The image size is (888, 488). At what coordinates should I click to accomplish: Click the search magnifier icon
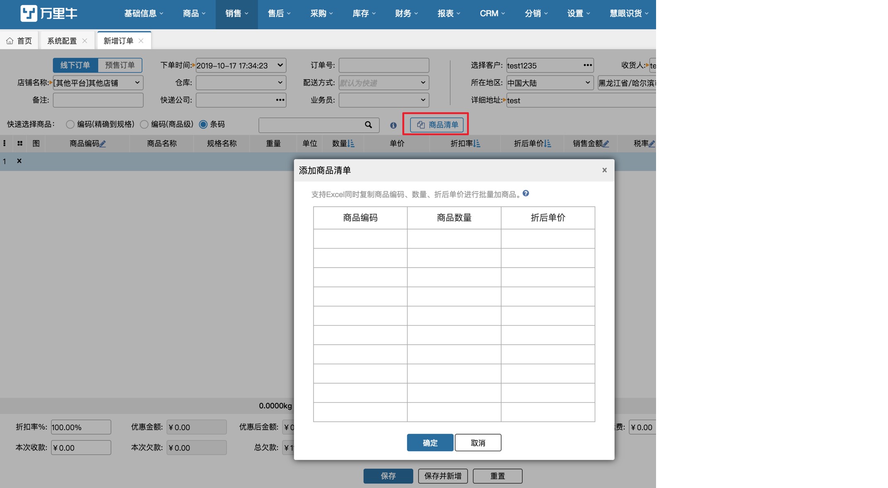coord(368,125)
